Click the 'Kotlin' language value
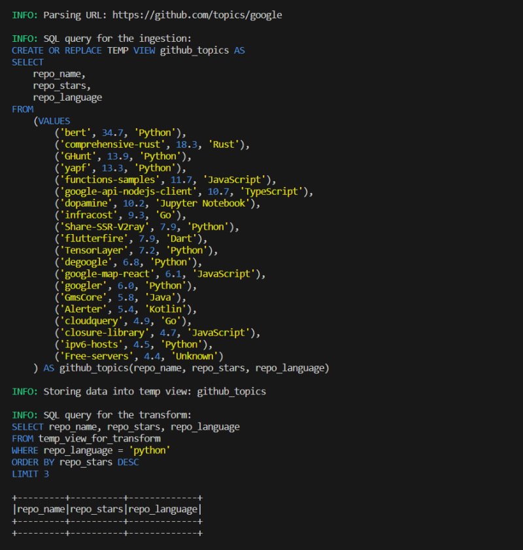523x550 pixels. 165,309
